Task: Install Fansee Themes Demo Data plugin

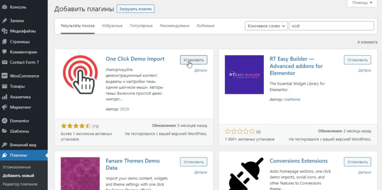Action: 194,162
